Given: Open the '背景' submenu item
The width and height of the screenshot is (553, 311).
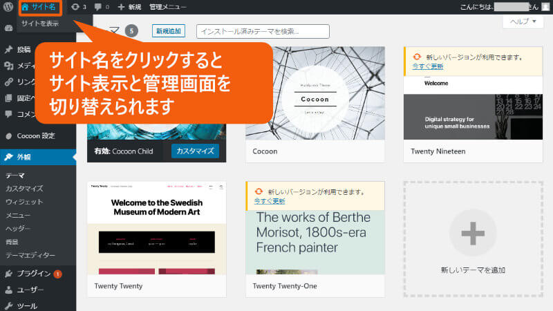Looking at the screenshot, I should (12, 242).
